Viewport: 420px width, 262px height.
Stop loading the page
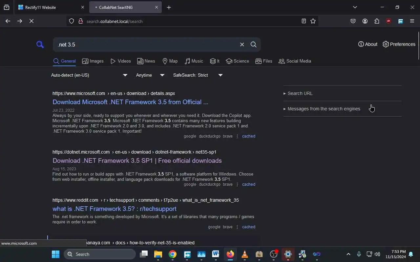click(31, 21)
